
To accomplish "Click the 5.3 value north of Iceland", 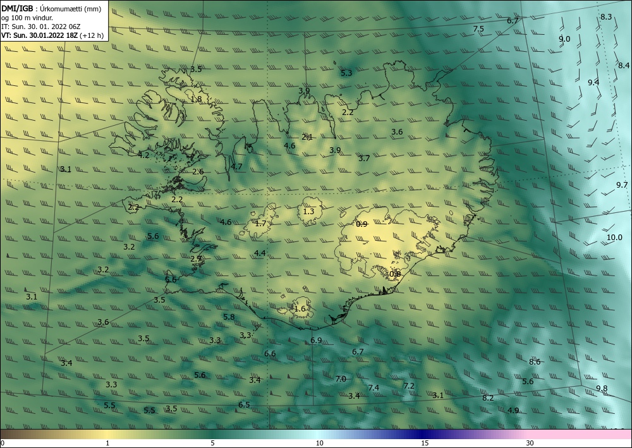I will (346, 73).
